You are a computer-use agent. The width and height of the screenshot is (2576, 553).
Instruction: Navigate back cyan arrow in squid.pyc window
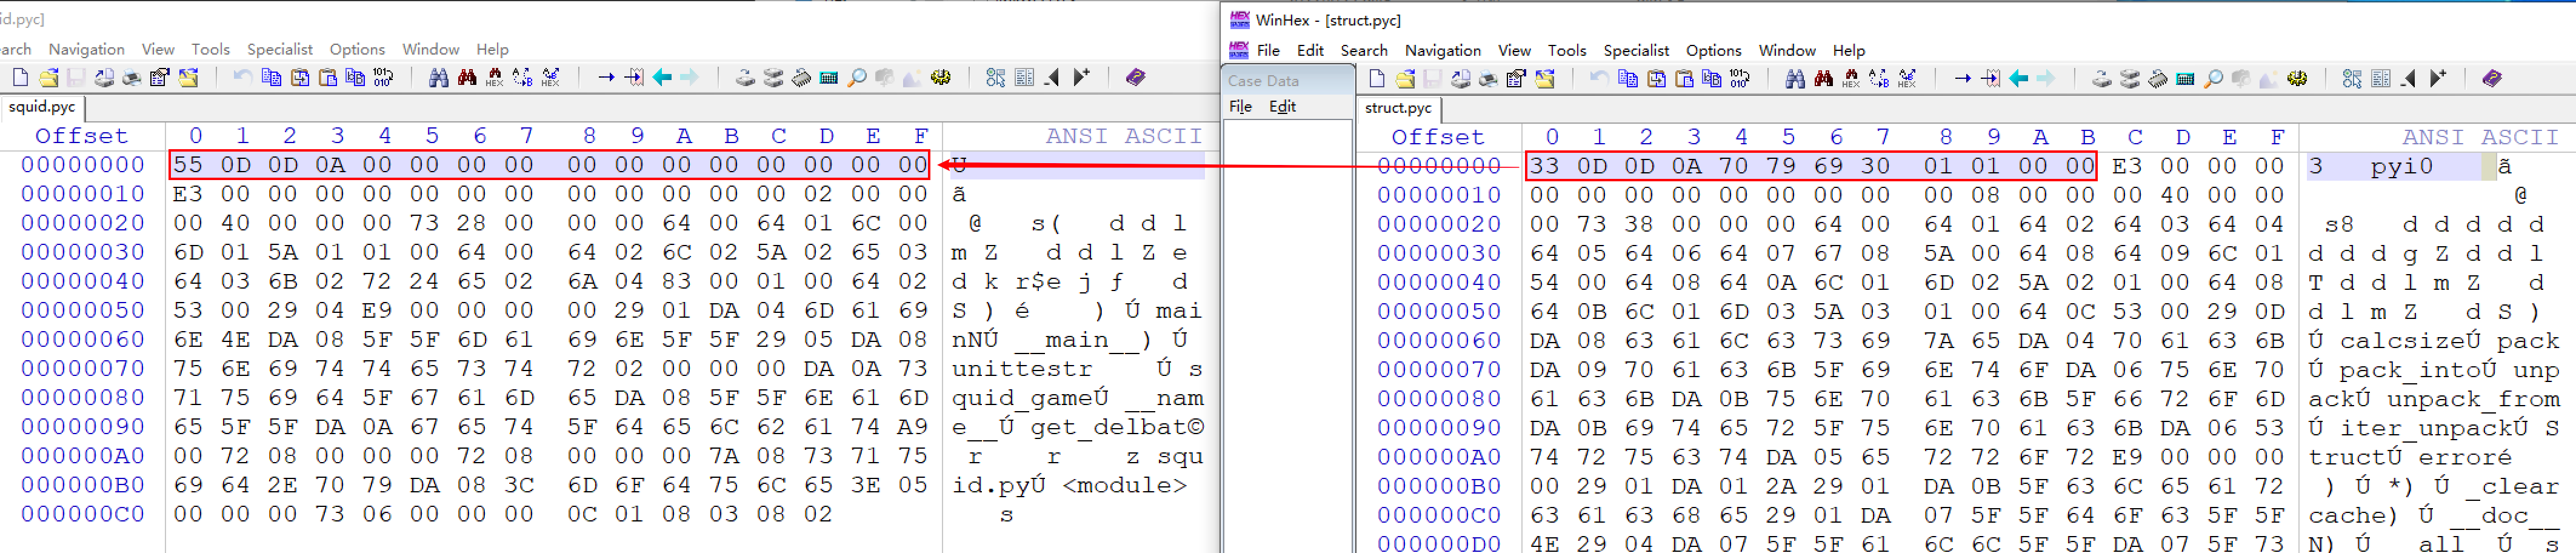pyautogui.click(x=662, y=77)
